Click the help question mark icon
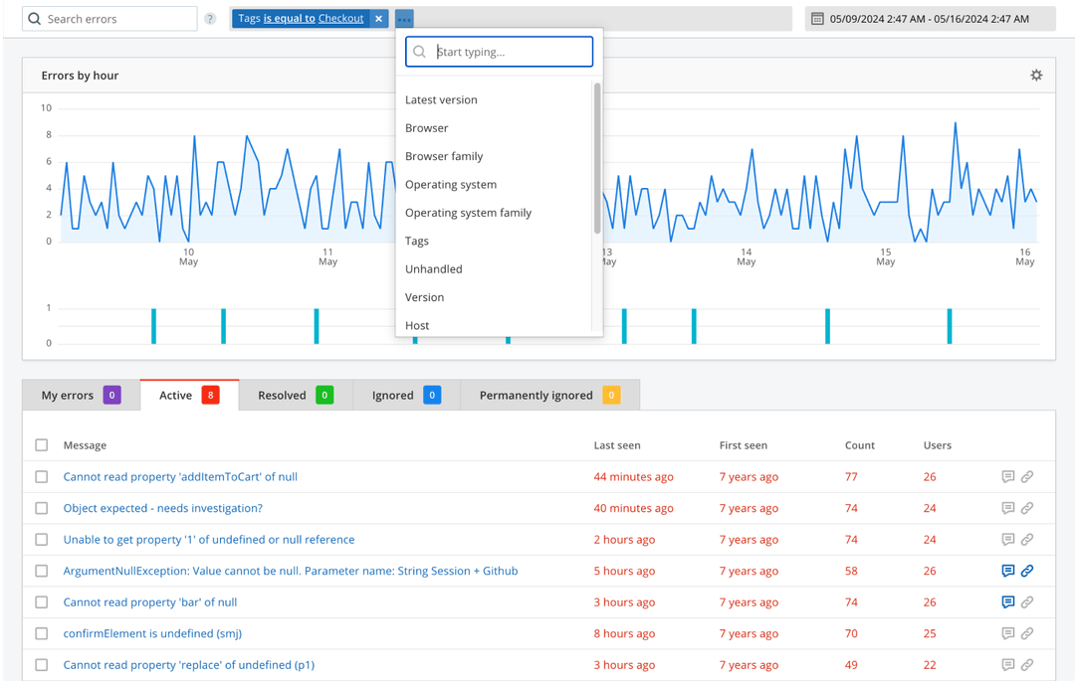Image resolution: width=1075 pixels, height=681 pixels. tap(209, 18)
